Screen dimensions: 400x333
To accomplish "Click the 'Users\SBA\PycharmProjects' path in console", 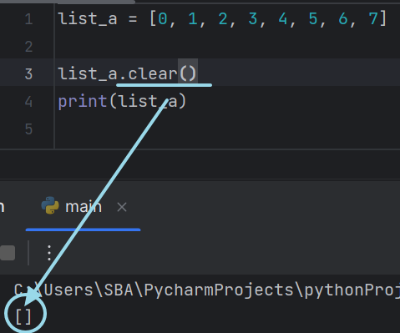I will click(169, 290).
